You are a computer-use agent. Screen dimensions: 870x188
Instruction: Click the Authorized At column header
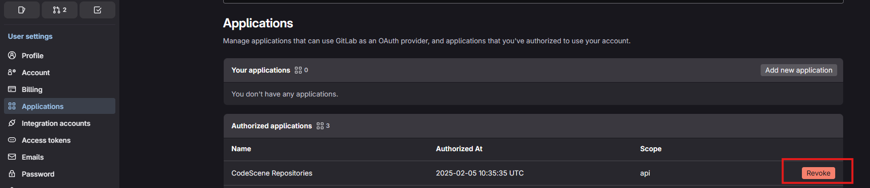pyautogui.click(x=459, y=149)
